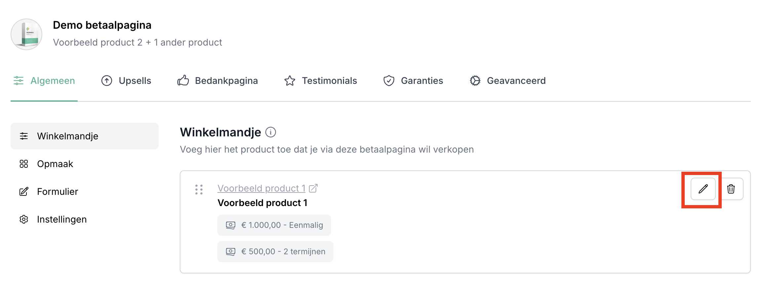Viewport: 766px width, 282px height.
Task: Switch to the Bedankpagina tab
Action: [x=217, y=81]
